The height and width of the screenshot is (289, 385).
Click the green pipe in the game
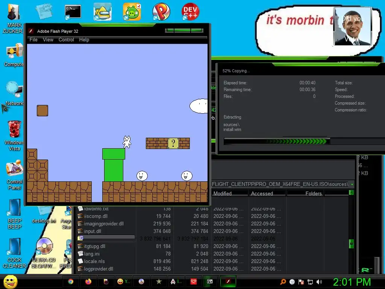coord(114,165)
